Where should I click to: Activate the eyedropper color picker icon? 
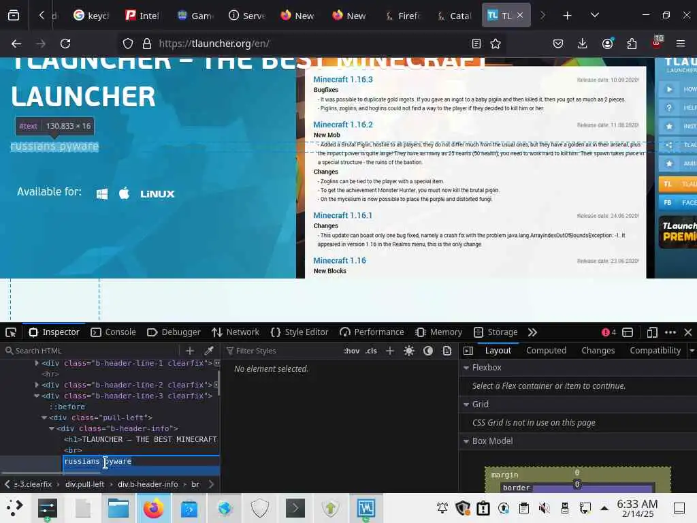pyautogui.click(x=209, y=351)
